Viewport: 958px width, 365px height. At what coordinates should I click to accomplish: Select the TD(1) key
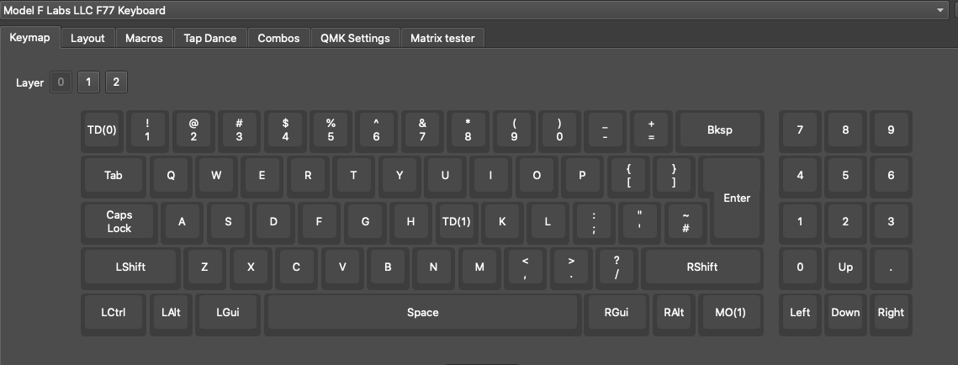[456, 222]
